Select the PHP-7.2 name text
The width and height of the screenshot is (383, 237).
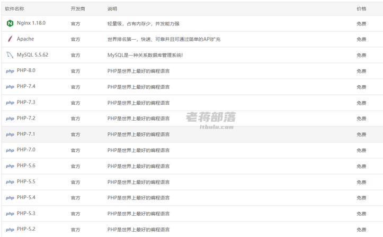[x=26, y=118]
